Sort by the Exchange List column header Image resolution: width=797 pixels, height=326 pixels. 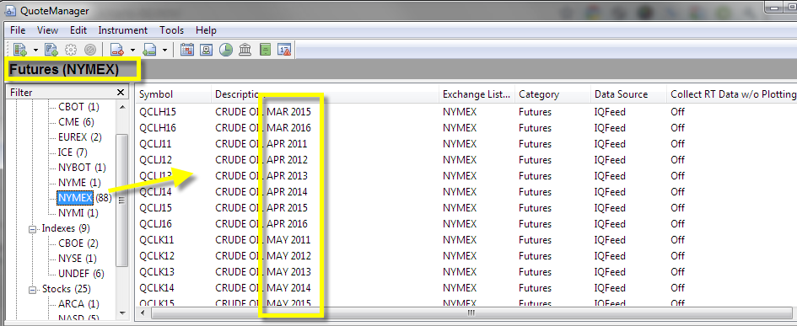[x=477, y=94]
